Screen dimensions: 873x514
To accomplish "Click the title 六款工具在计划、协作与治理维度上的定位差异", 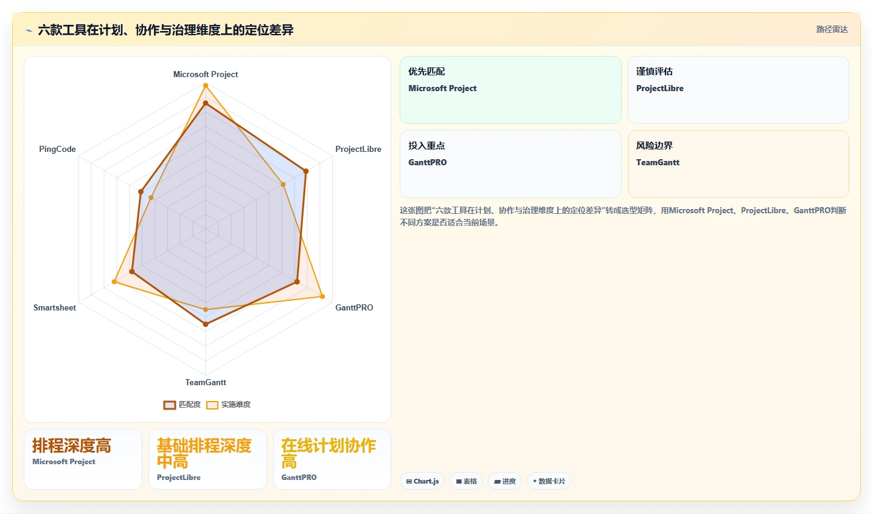I will coord(165,30).
